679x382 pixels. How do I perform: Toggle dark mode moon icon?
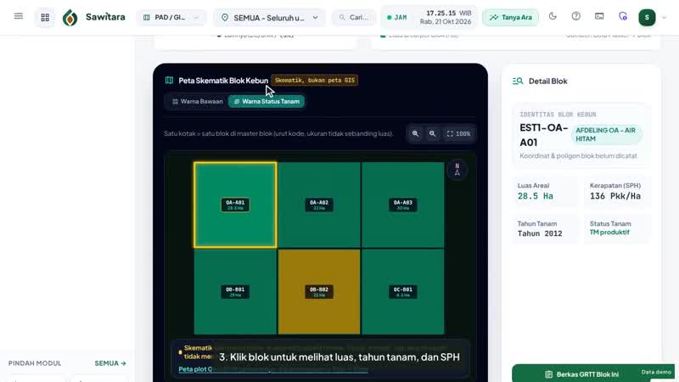pyautogui.click(x=553, y=16)
